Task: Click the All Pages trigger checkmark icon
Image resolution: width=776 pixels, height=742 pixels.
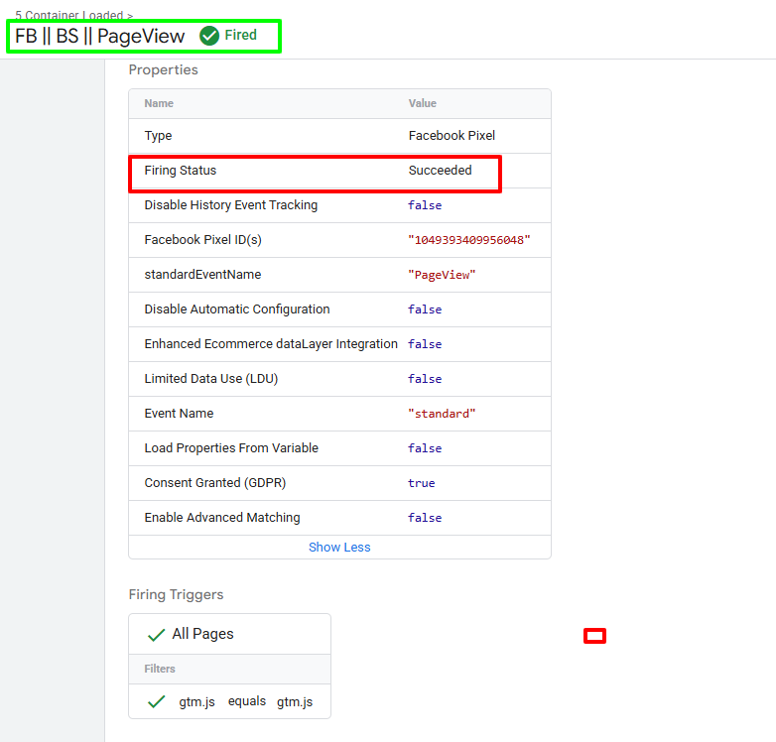Action: 157,635
